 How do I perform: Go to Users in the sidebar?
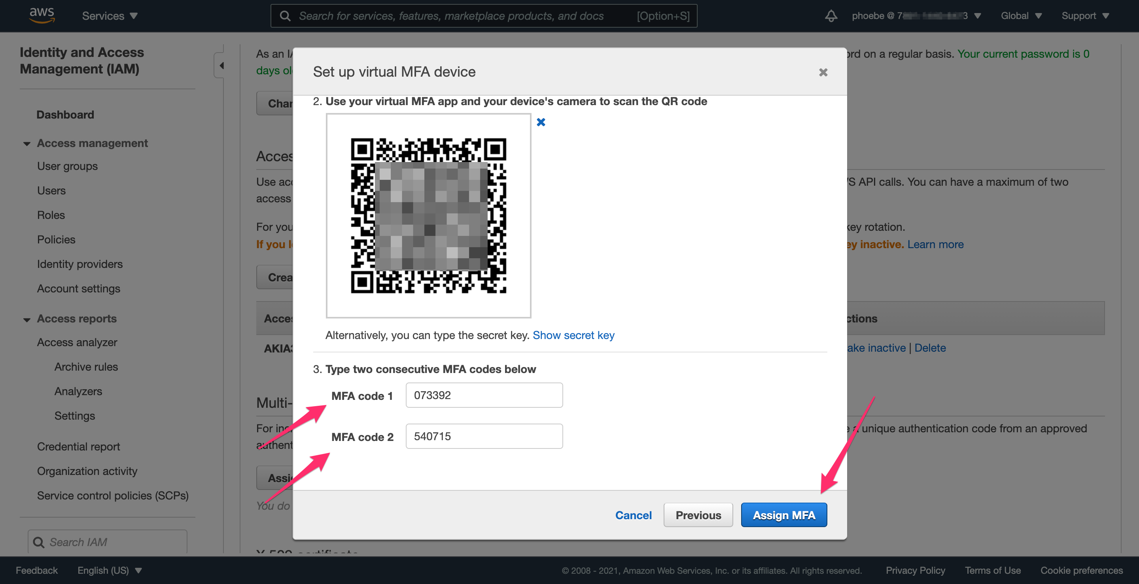(x=51, y=190)
